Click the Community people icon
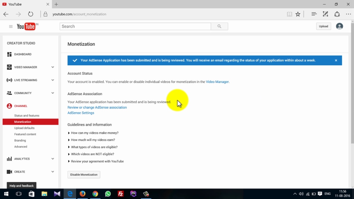354x199 pixels. (x=9, y=93)
